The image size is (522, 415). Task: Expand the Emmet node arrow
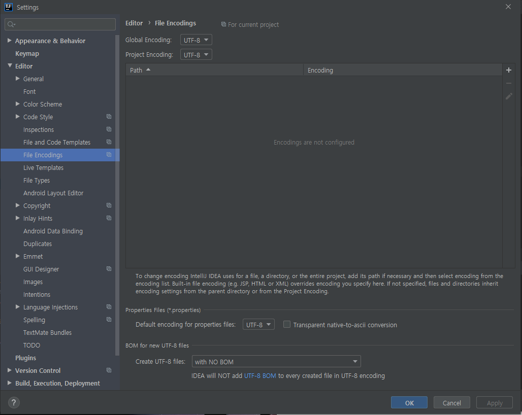point(18,256)
